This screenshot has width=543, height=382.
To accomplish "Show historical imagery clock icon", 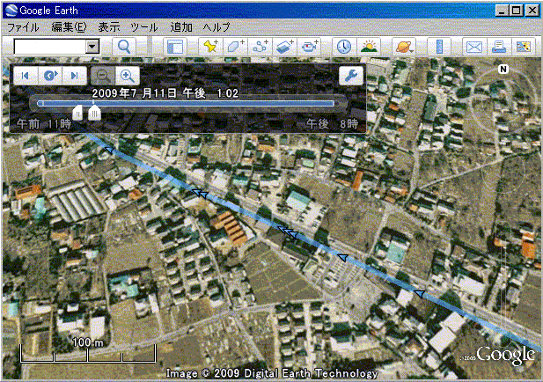I will click(x=344, y=47).
